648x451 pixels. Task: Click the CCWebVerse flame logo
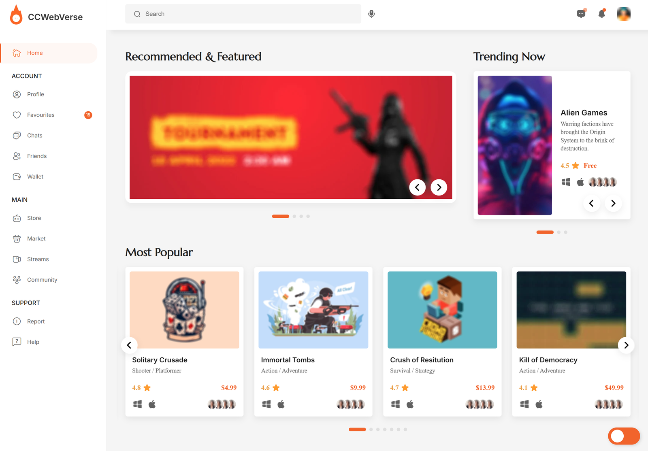coord(16,15)
